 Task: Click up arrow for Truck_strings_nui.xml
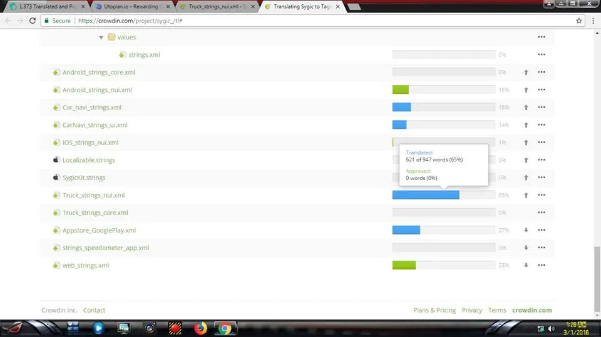point(526,195)
